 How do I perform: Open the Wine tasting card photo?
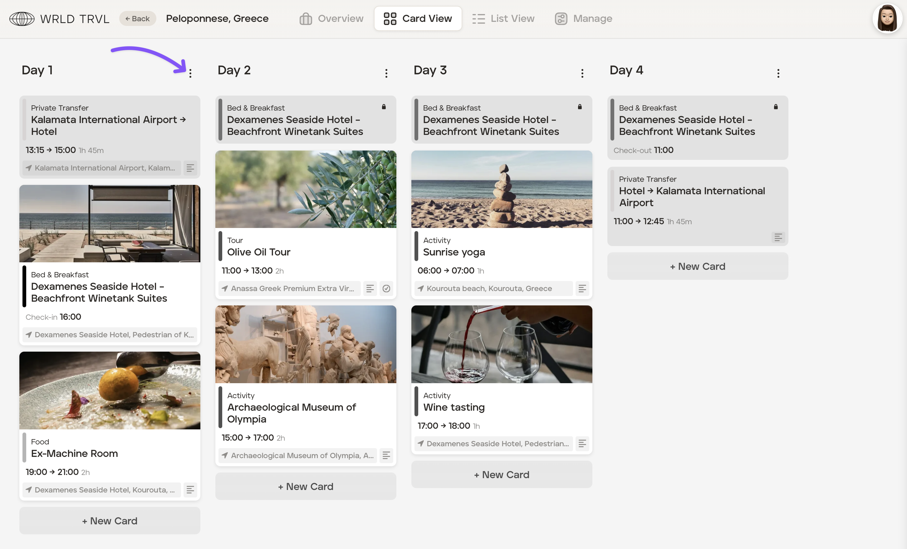501,344
